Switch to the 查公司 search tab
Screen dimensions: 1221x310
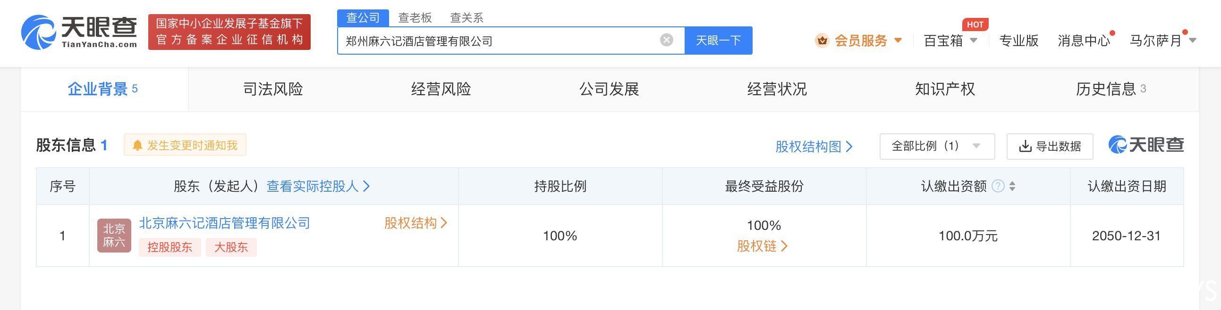[363, 18]
